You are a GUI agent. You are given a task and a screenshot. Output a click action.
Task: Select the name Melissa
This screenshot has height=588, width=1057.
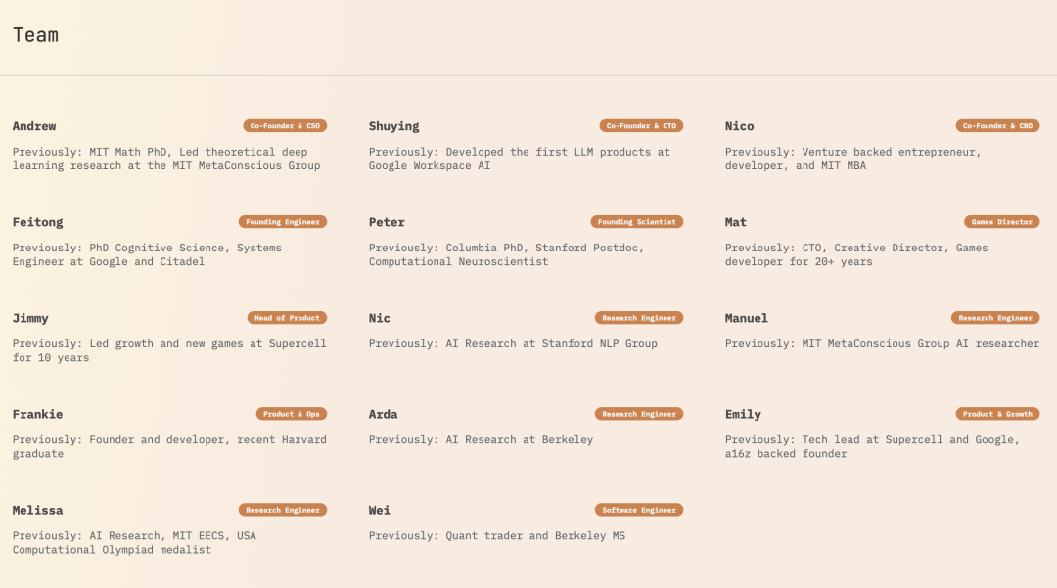point(38,510)
